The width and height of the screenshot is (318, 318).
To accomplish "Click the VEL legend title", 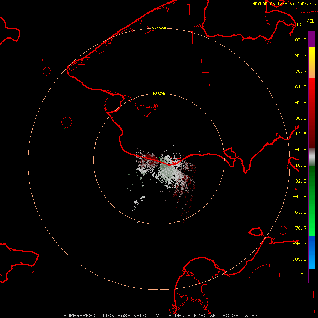I will [311, 21].
